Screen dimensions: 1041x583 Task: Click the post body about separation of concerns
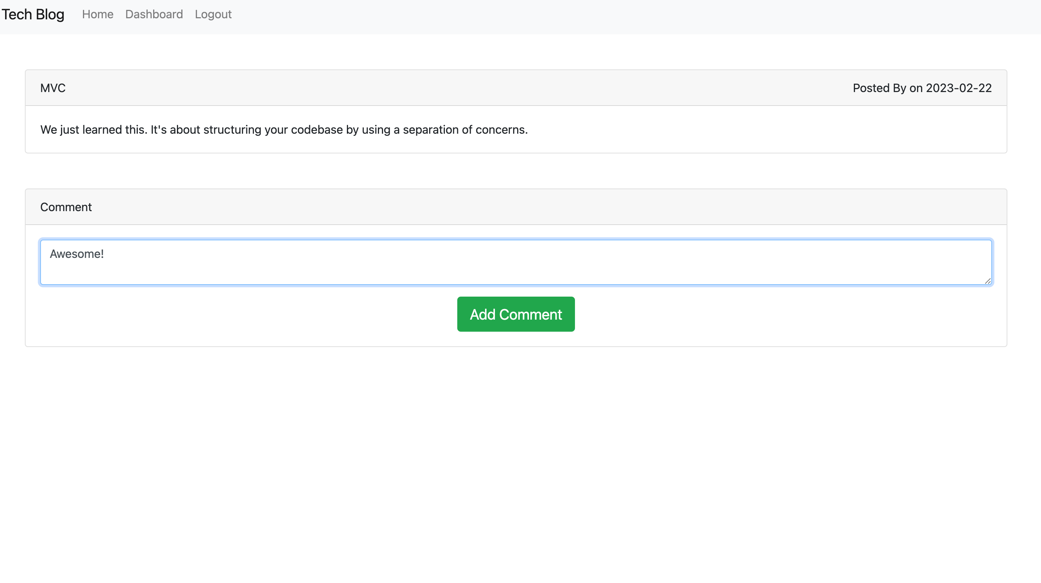pyautogui.click(x=284, y=130)
